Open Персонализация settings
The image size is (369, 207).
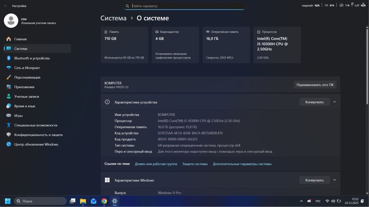pyautogui.click(x=37, y=77)
